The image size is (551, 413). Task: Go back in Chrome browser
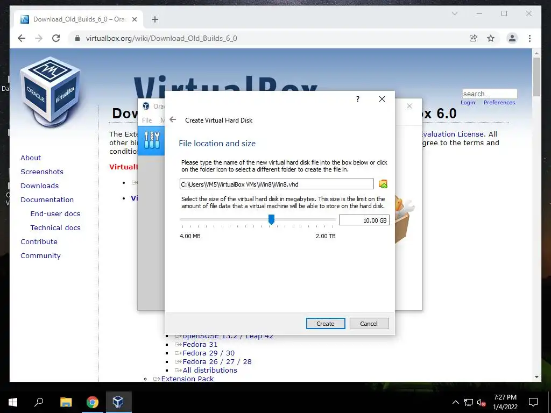pos(22,38)
